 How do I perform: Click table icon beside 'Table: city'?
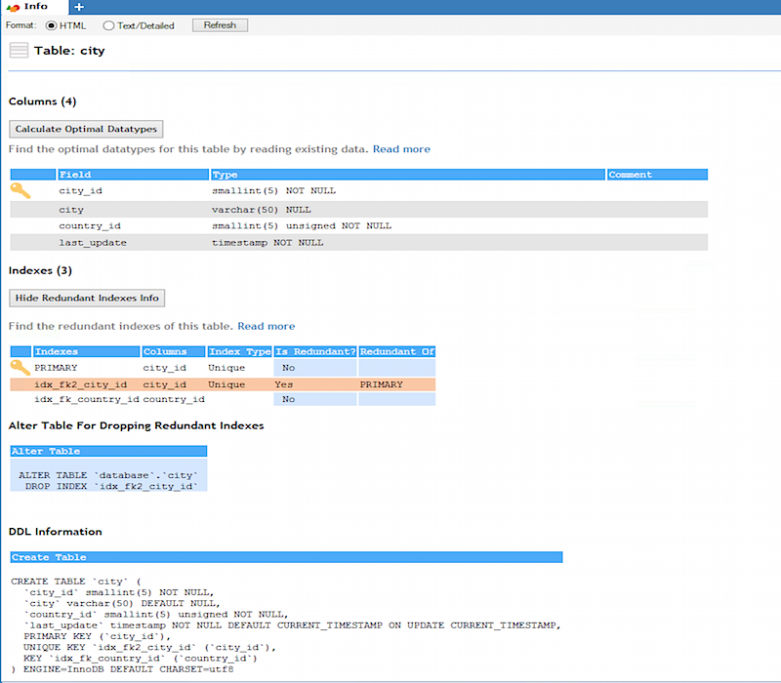(19, 51)
